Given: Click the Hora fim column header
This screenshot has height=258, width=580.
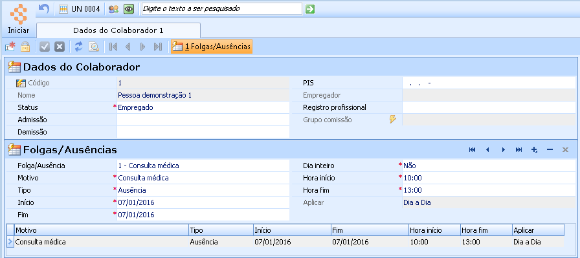Looking at the screenshot, I should click(x=486, y=230).
